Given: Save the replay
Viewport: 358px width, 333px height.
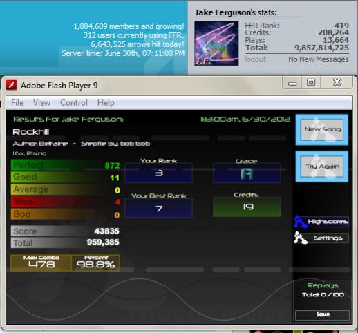Looking at the screenshot, I should click(x=322, y=314).
